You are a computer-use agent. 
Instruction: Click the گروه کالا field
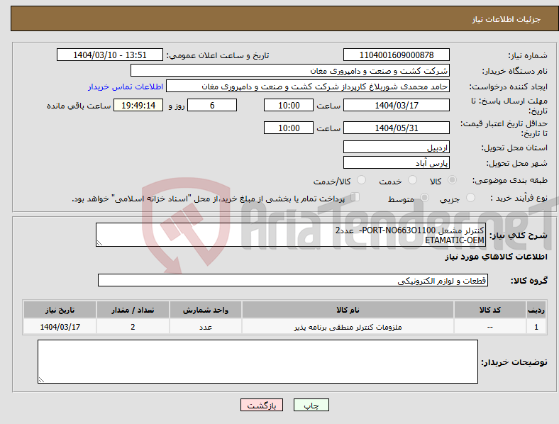tap(293, 280)
